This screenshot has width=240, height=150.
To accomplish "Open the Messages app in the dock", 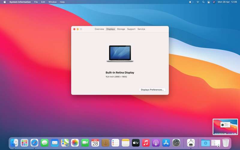I will [44, 143].
